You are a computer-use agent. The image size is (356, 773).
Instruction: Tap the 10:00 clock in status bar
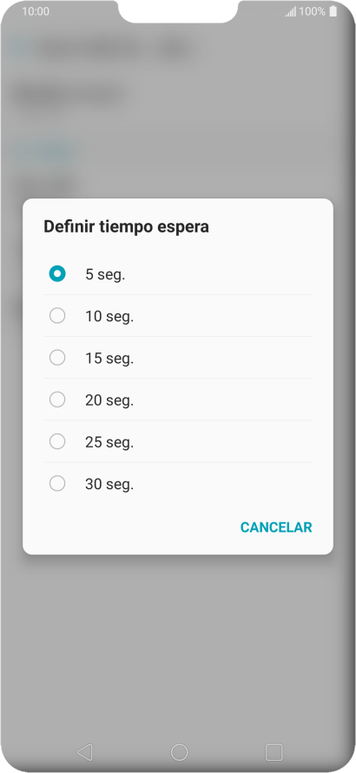pos(36,11)
